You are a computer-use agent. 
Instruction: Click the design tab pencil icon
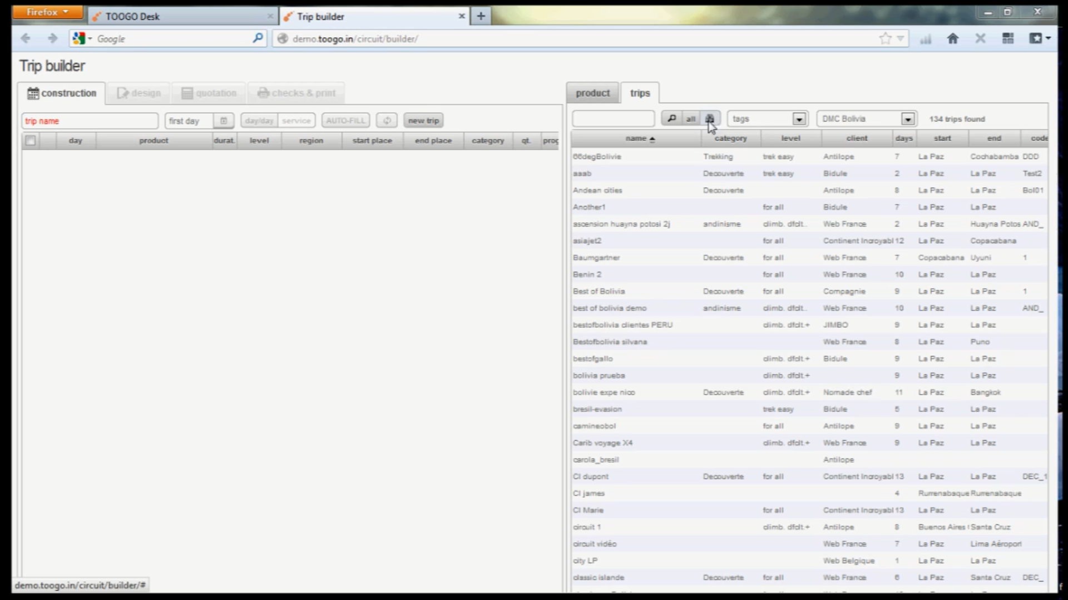click(x=122, y=93)
